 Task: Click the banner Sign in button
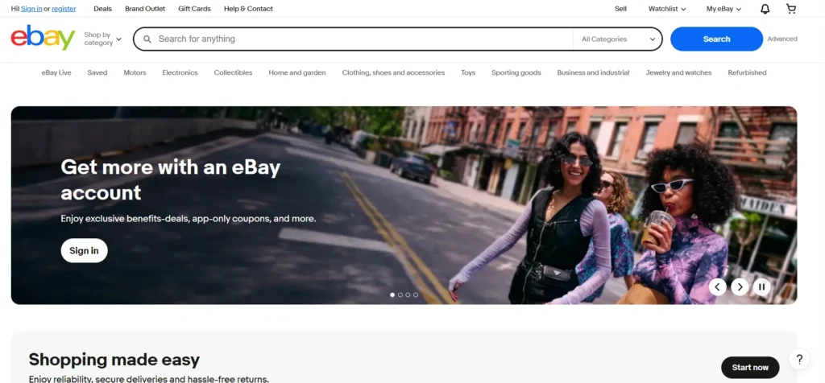pos(84,250)
